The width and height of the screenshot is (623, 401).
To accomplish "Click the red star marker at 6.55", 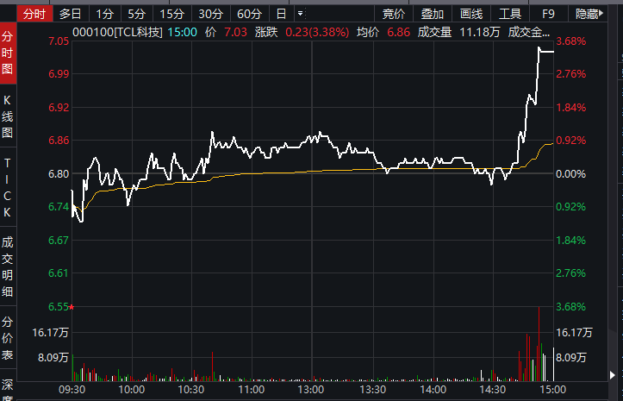I will (72, 307).
